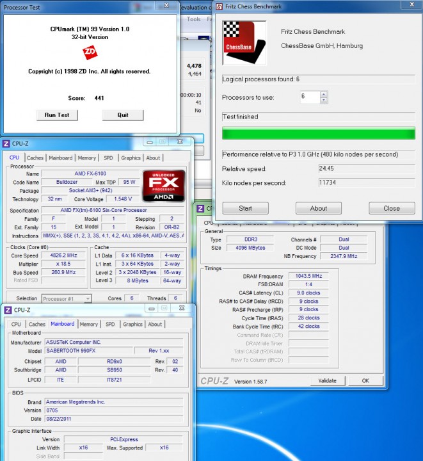This screenshot has height=461, width=423.
Task: Click the Fritz Chess Benchmark title bar icon
Action: 219,6
